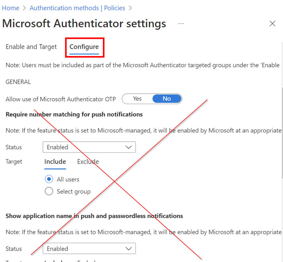Select Include under number matching Target

pos(55,162)
